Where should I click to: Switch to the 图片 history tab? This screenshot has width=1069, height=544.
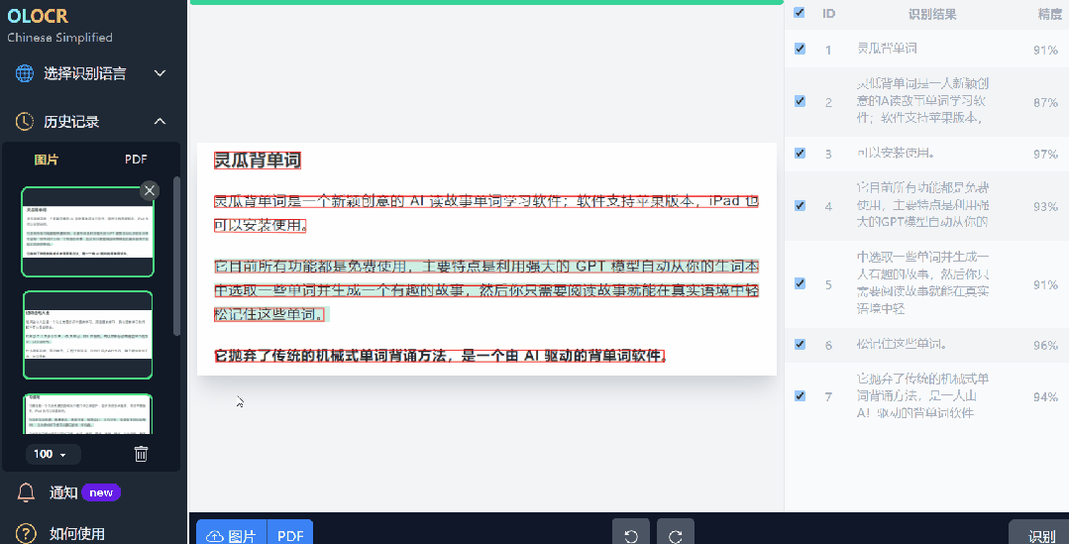pyautogui.click(x=47, y=160)
